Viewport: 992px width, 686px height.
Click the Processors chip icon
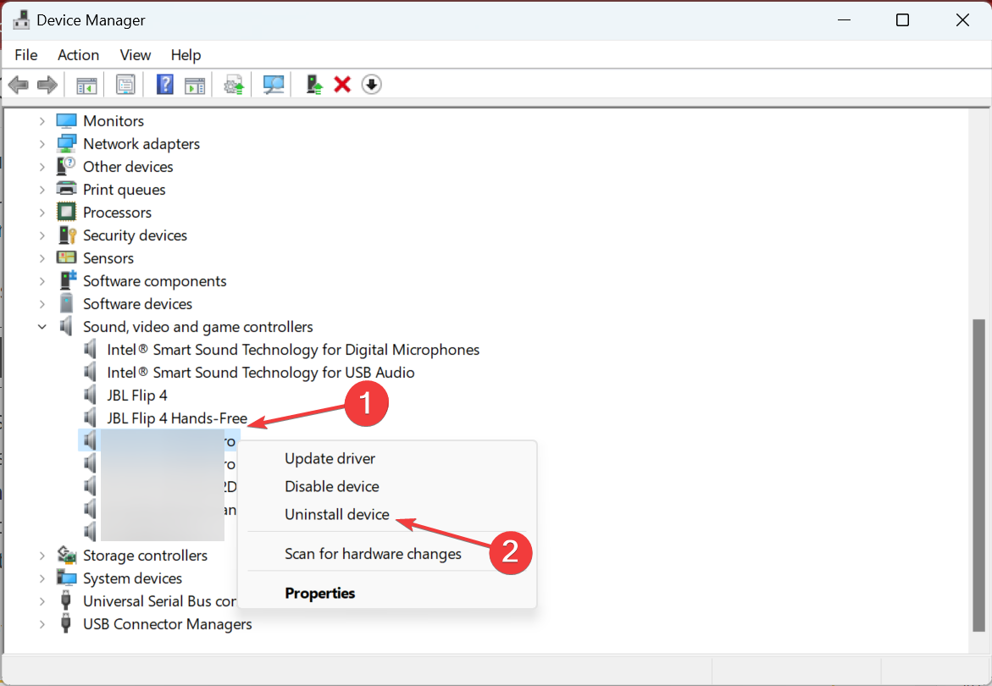(x=66, y=212)
